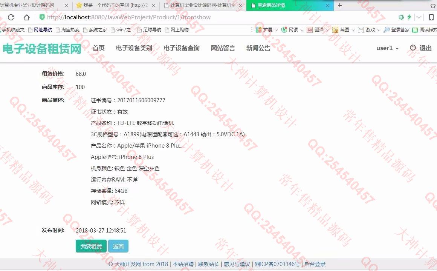
Task: Select the stock value 100
Action: coord(80,87)
